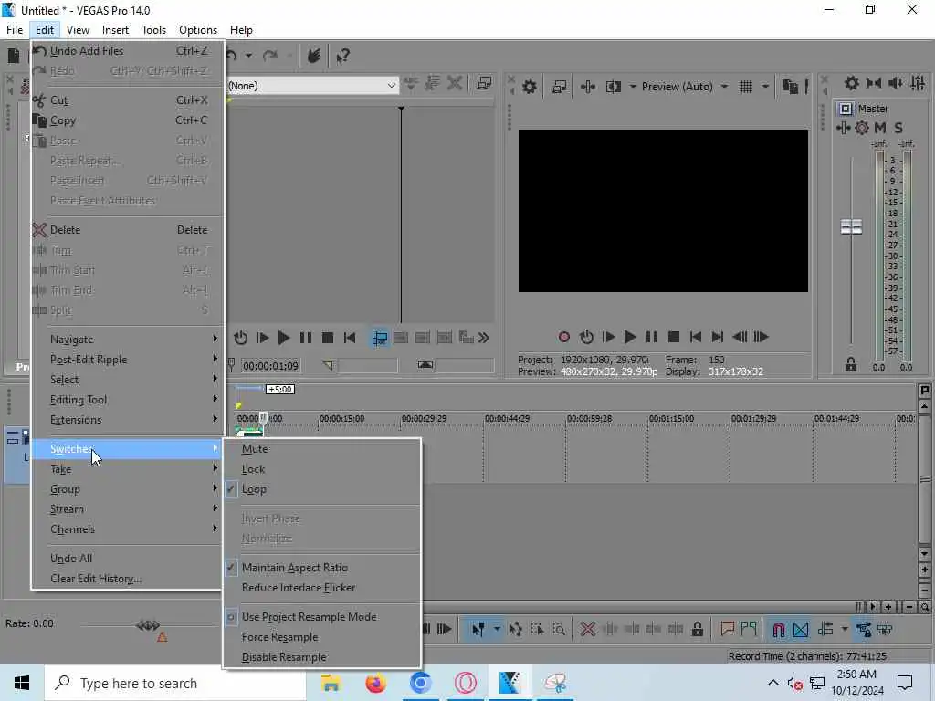The height and width of the screenshot is (701, 935).
Task: Open the Options menu
Action: pyautogui.click(x=198, y=30)
